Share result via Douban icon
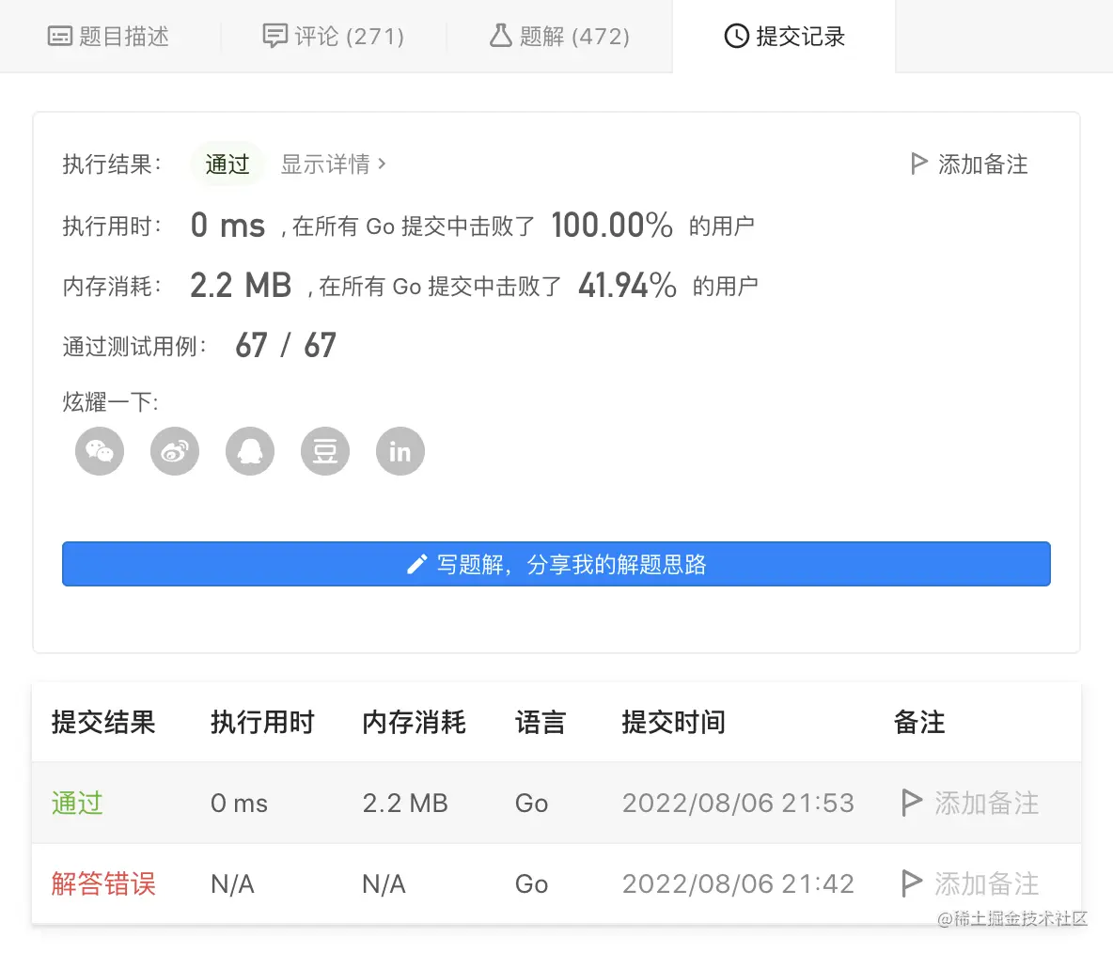The width and height of the screenshot is (1113, 953). (325, 451)
